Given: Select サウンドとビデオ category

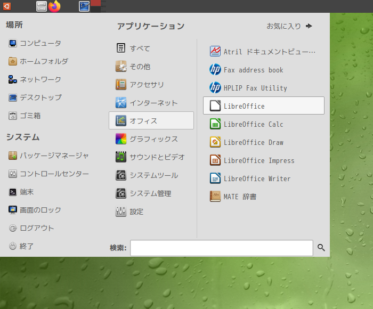Looking at the screenshot, I should click(x=151, y=157).
